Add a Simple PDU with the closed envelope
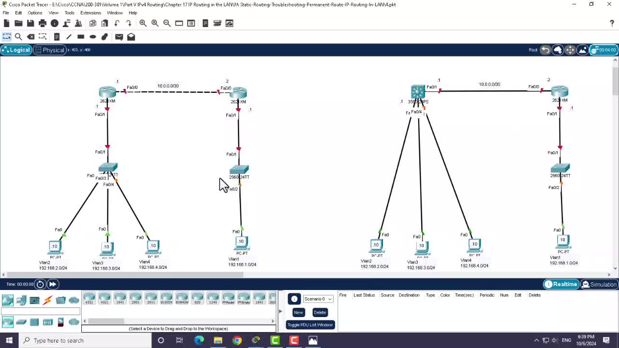Viewport: 619px width, 348px height. [119, 37]
